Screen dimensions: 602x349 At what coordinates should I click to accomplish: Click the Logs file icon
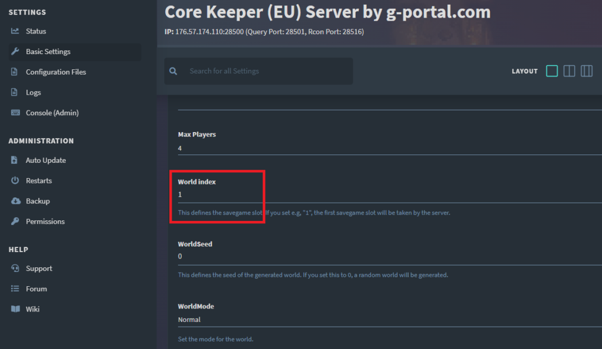pos(14,92)
